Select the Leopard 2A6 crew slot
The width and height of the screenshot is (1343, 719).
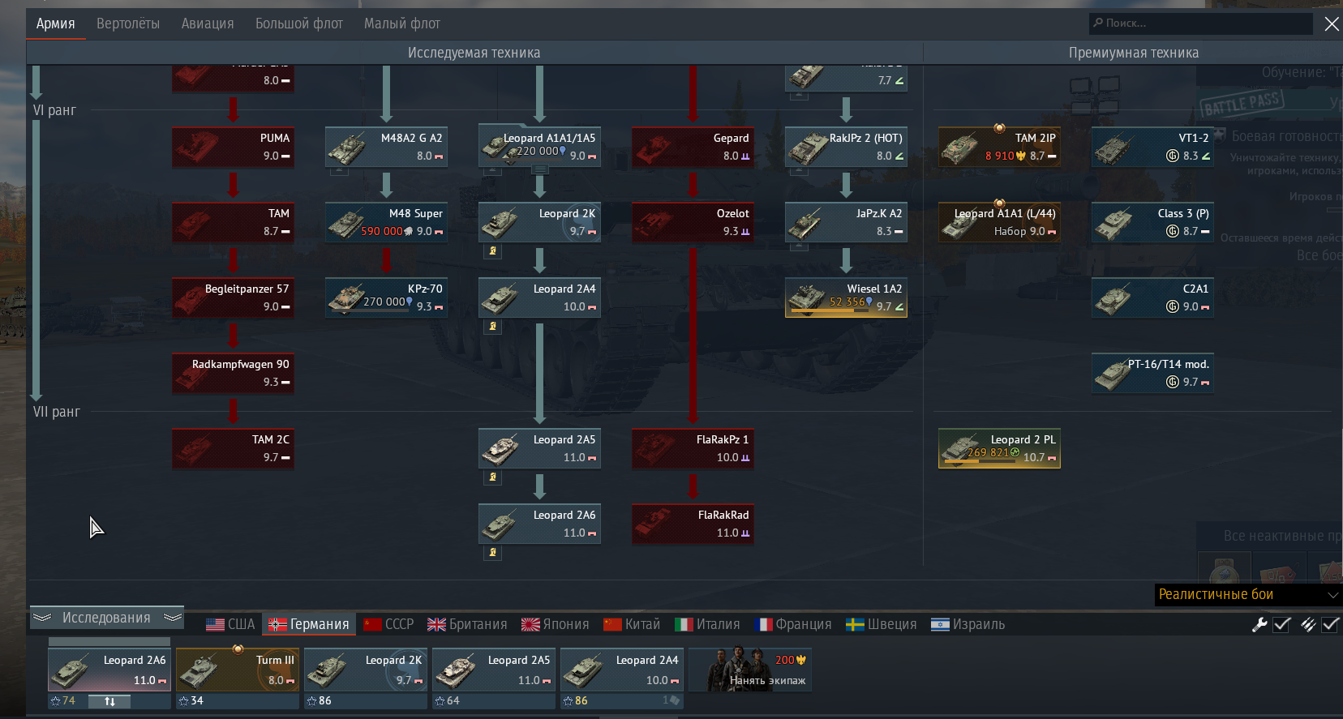[x=109, y=670]
